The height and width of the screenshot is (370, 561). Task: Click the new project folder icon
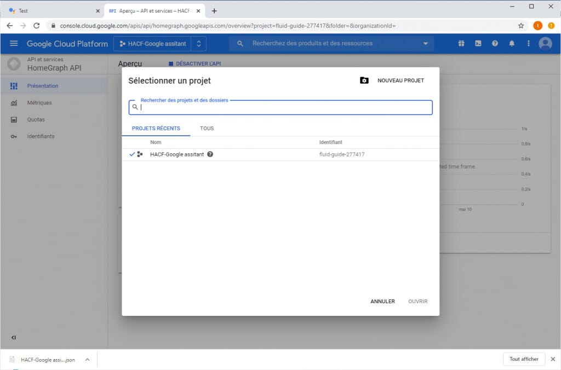point(364,80)
